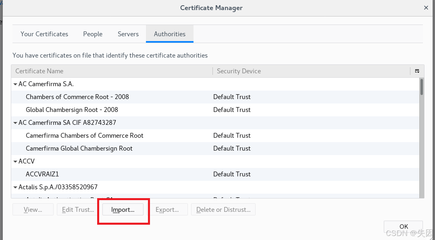The image size is (435, 240).
Task: Switch to the People tab
Action: click(x=93, y=34)
